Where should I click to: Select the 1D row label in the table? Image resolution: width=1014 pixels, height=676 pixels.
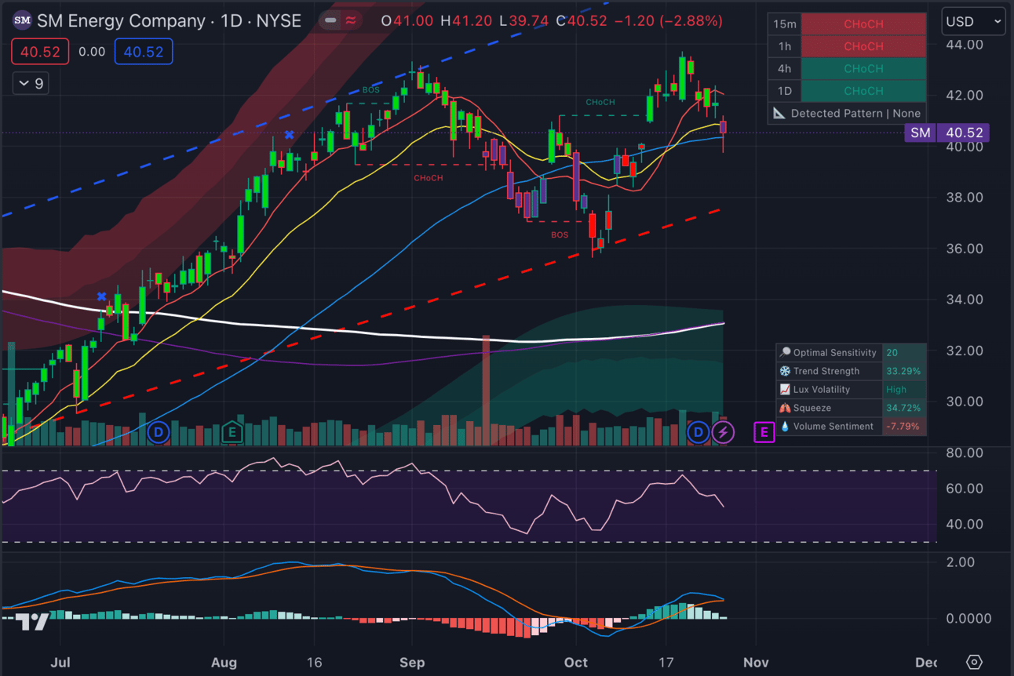[784, 91]
